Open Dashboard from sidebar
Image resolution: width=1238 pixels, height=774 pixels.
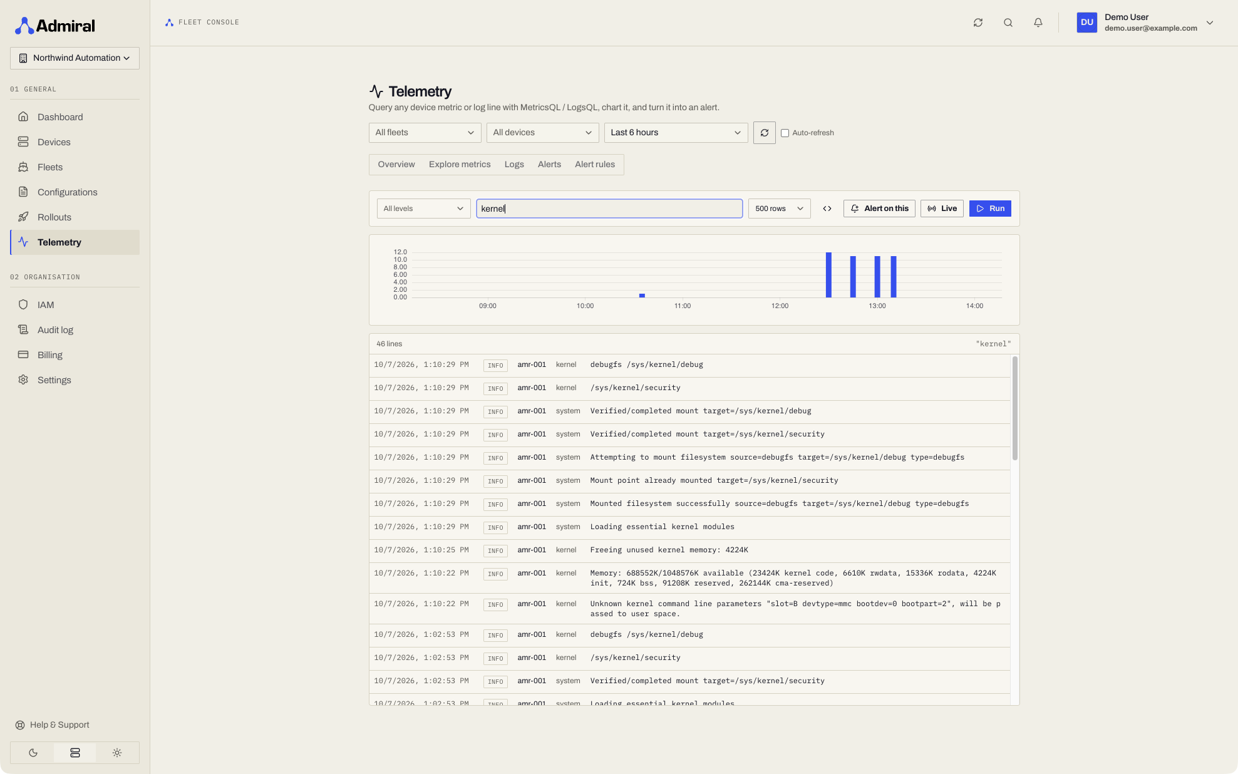pyautogui.click(x=75, y=117)
